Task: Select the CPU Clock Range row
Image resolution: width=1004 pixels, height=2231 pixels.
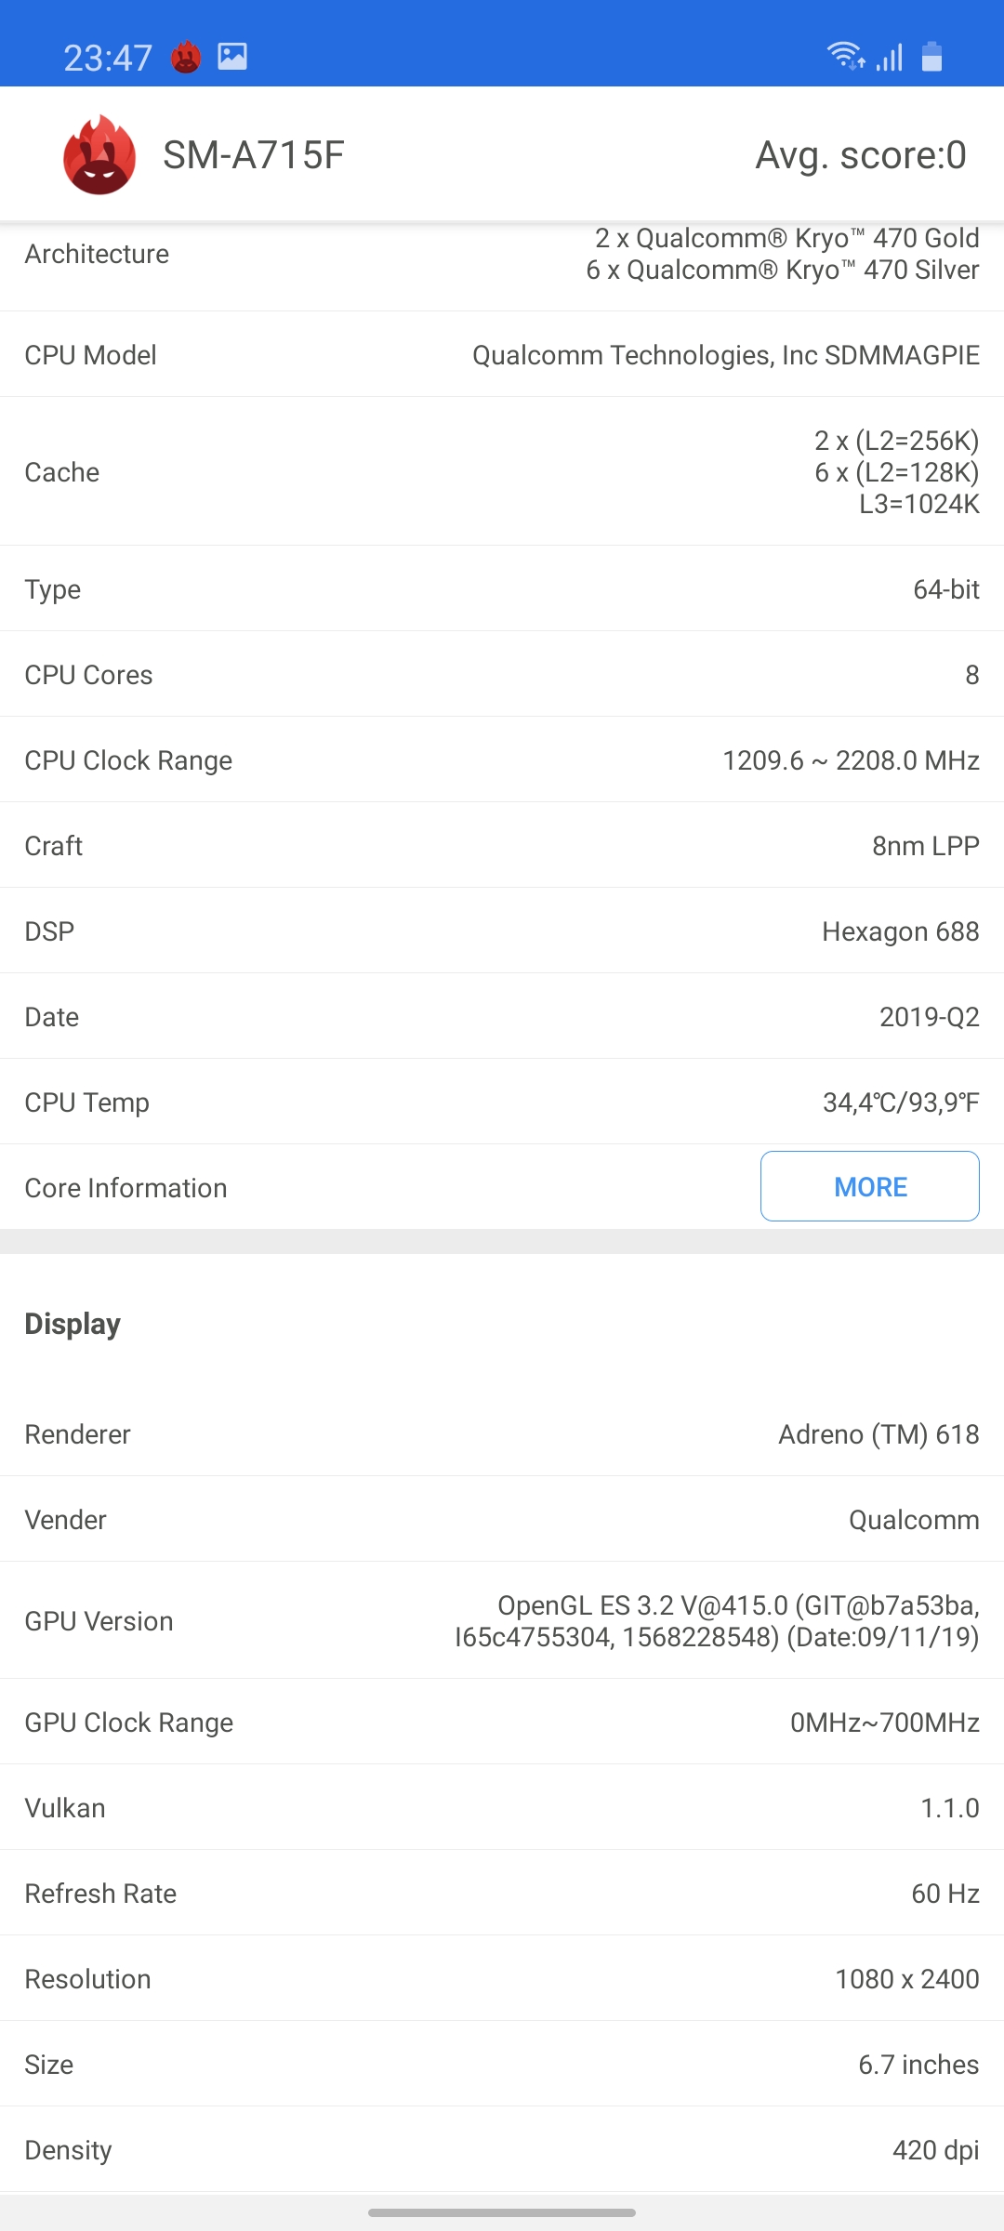Action: tap(502, 760)
